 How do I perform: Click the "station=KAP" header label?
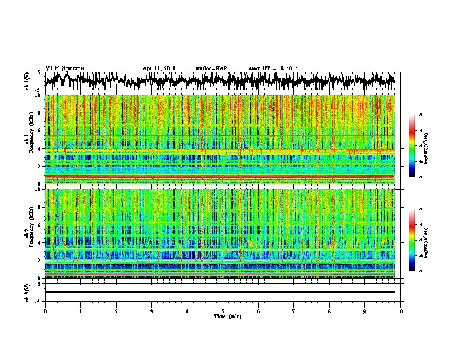pos(211,68)
